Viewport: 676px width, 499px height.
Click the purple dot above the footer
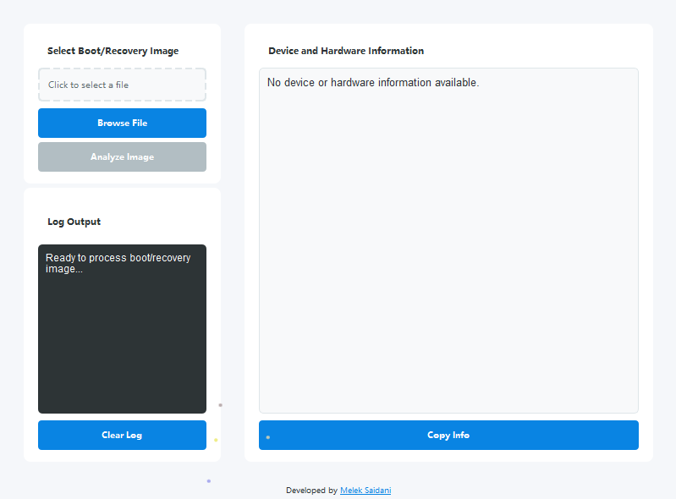209,481
